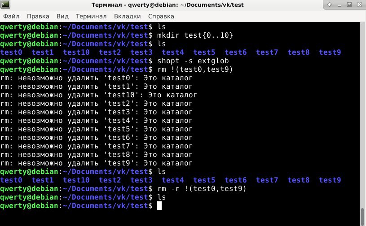Click the window title text
Screen dimensions: 366x226
tap(168, 4)
